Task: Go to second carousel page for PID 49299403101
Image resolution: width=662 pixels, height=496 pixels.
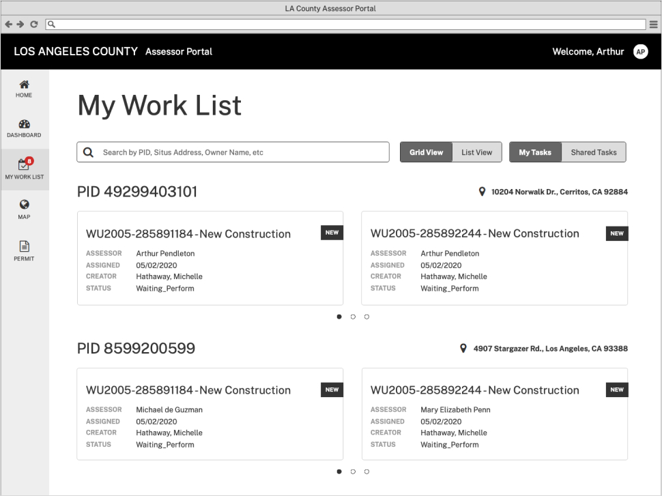Action: tap(353, 317)
